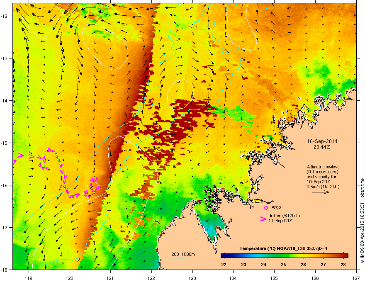Click longitude axis label 119
Image resolution: width=365 pixels, height=282 pixels.
29,278
